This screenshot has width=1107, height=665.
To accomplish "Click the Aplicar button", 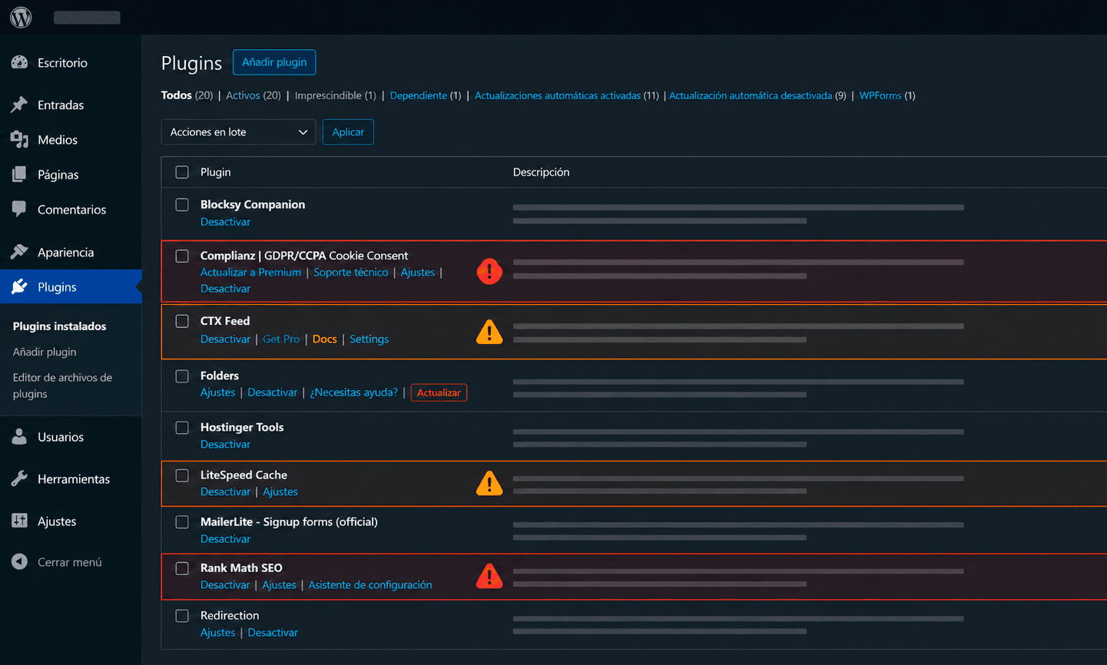I will 348,132.
